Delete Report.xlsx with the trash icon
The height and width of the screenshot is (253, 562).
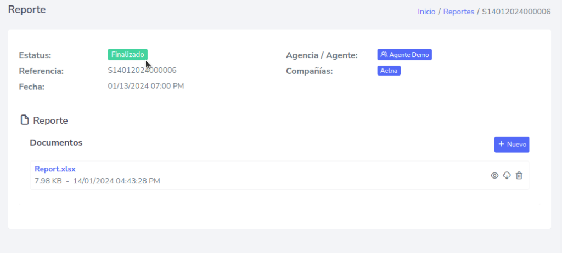pyautogui.click(x=519, y=175)
